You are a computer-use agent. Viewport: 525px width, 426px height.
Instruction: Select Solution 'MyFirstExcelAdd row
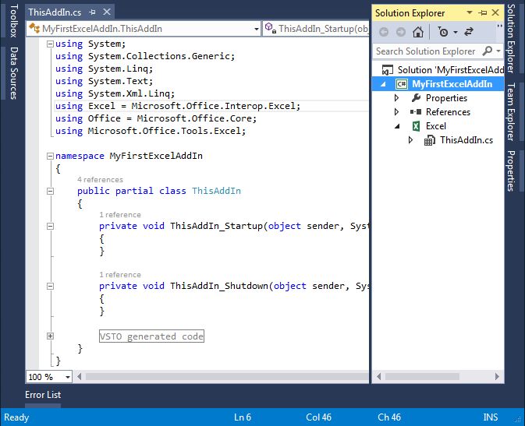(438, 70)
